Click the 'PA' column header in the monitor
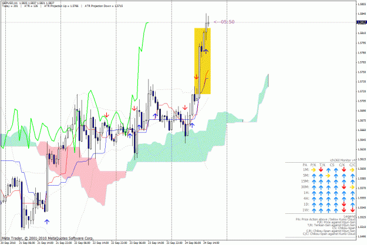The width and height of the screenshot is (367, 245). tap(305, 165)
